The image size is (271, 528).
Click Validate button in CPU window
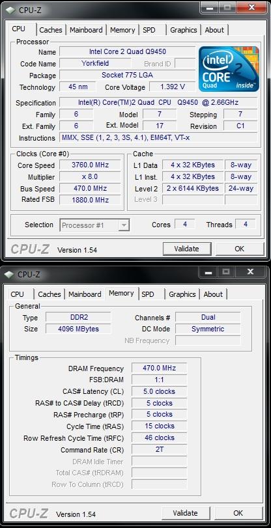pos(187,249)
